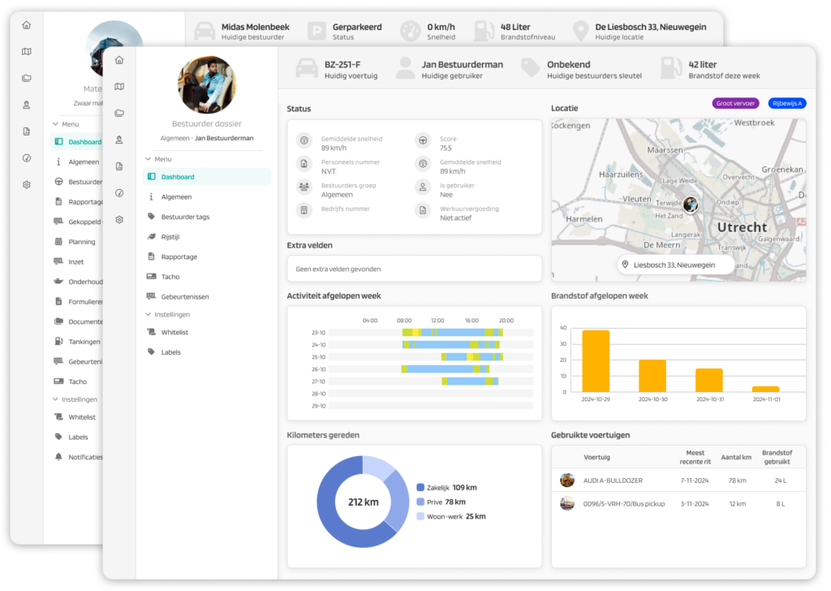831x591 pixels.
Task: Click the AUDI A-BULLDOZER vehicle thumbnail
Action: [567, 481]
